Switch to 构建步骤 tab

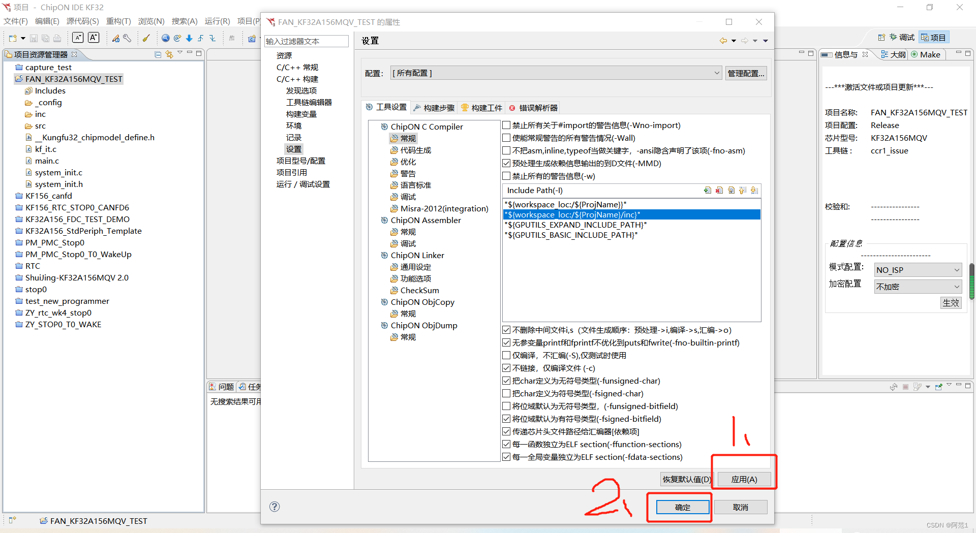tap(434, 108)
